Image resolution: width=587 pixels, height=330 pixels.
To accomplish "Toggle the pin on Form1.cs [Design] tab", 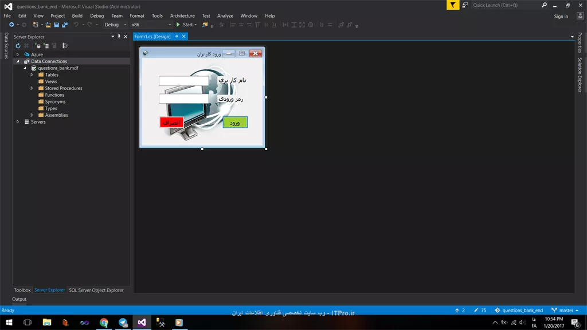I will 177,36.
